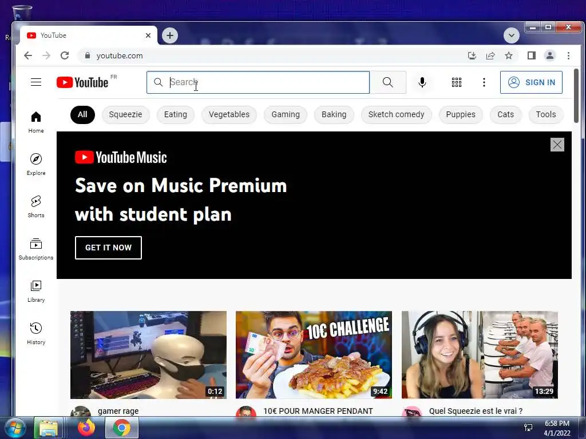Open Explore in sidebar
The height and width of the screenshot is (439, 586).
point(36,164)
